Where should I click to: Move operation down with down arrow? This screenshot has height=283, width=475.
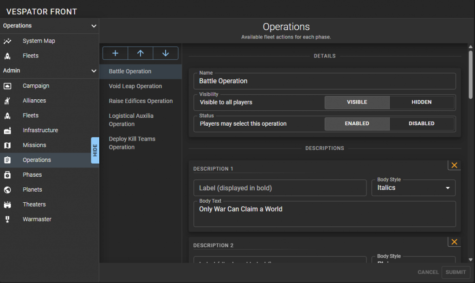click(166, 53)
